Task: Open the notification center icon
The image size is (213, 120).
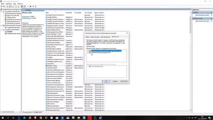Action: tap(210, 118)
